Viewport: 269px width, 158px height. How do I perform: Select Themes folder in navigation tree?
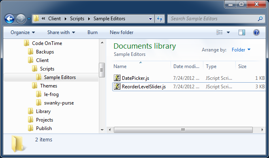49,86
